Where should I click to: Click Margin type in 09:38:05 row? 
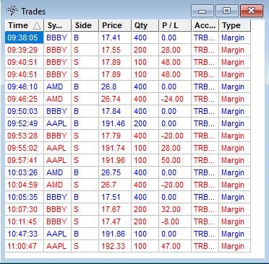pyautogui.click(x=235, y=38)
